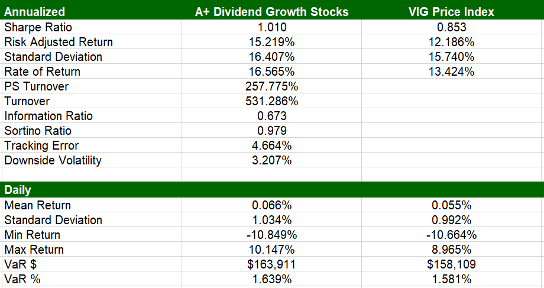
Task: Select the Mean Return value 0.066%
Action: (272, 205)
